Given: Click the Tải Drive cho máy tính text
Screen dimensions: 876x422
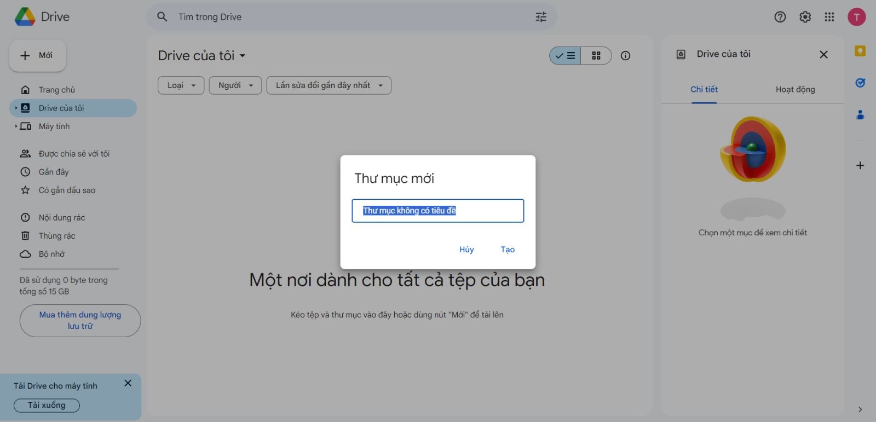Looking at the screenshot, I should point(55,386).
